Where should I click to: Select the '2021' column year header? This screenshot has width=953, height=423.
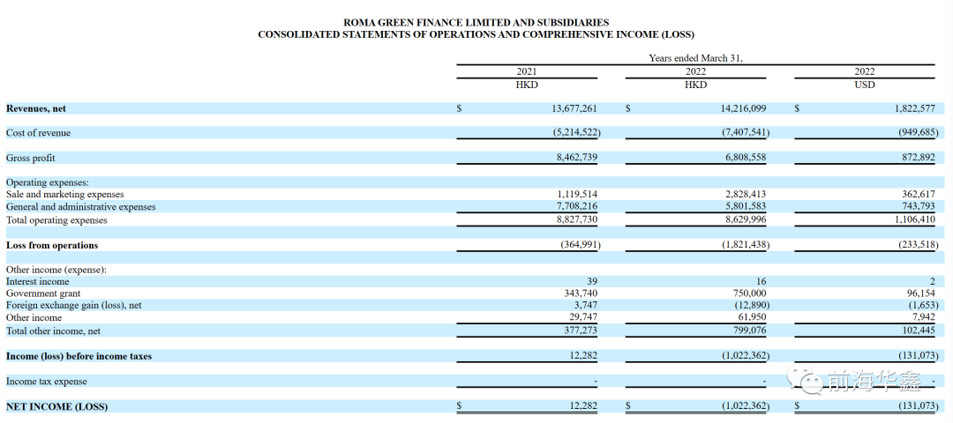526,71
